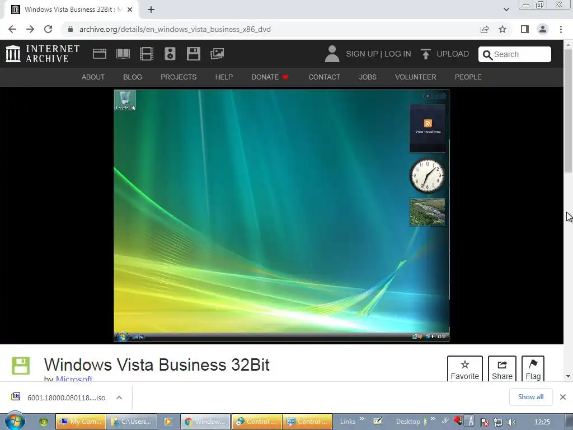This screenshot has width=573, height=430.
Task: Click the clock gadget in the preview
Action: (x=427, y=175)
